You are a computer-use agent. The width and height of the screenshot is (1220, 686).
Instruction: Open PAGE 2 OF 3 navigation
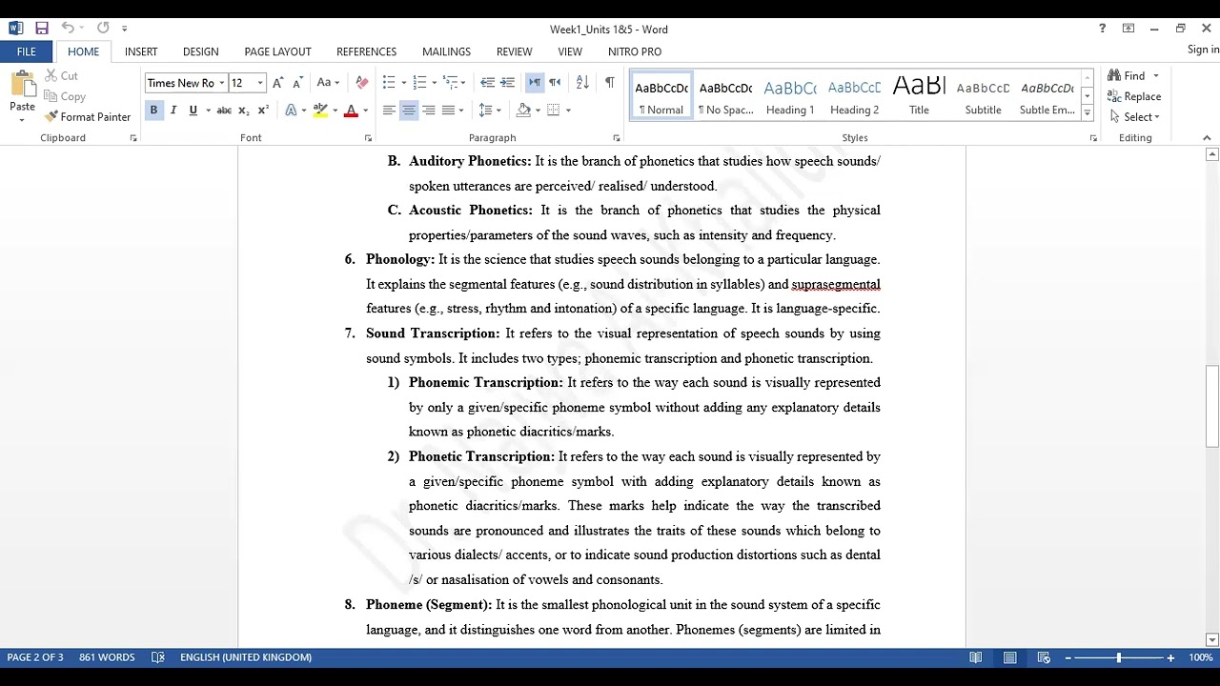[35, 657]
